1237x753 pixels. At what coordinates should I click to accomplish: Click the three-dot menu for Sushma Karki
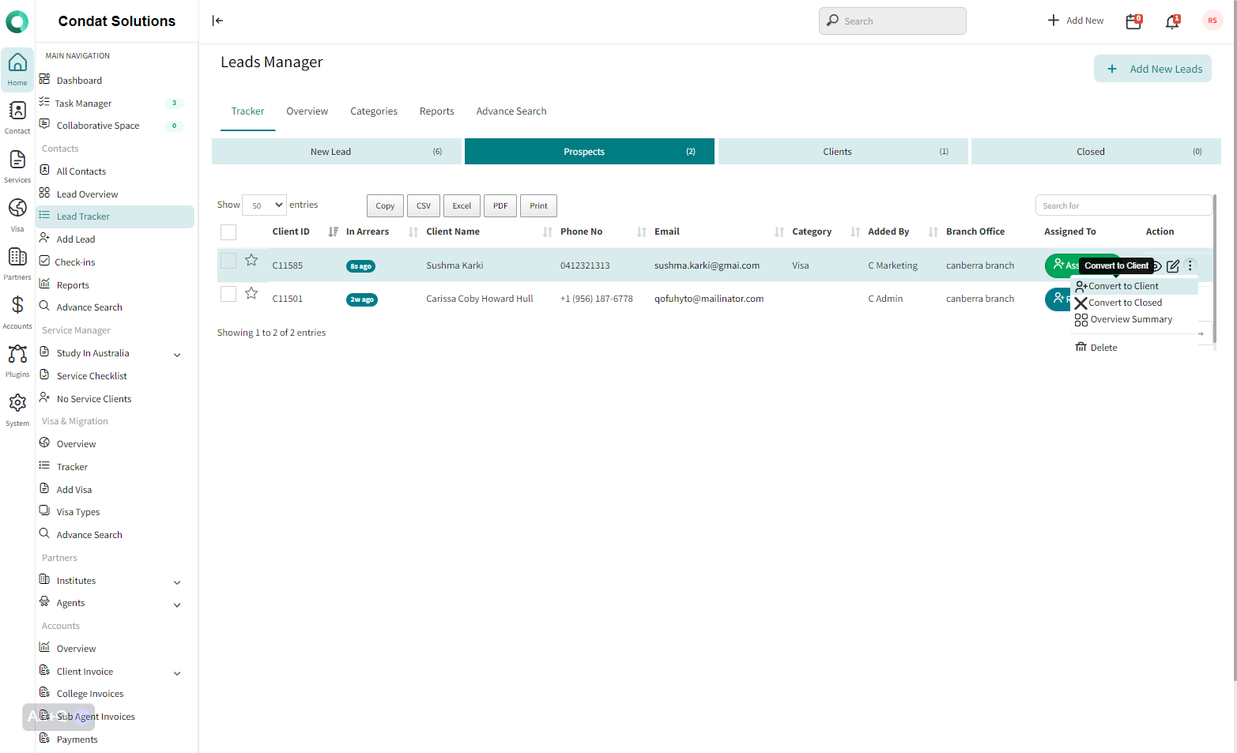click(x=1190, y=265)
